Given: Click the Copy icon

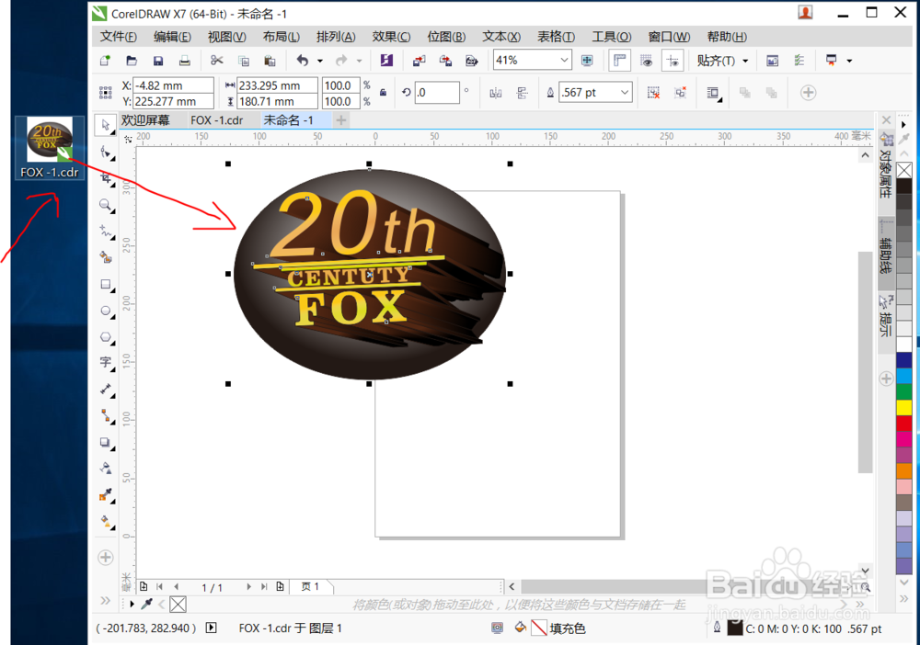Looking at the screenshot, I should [x=244, y=61].
